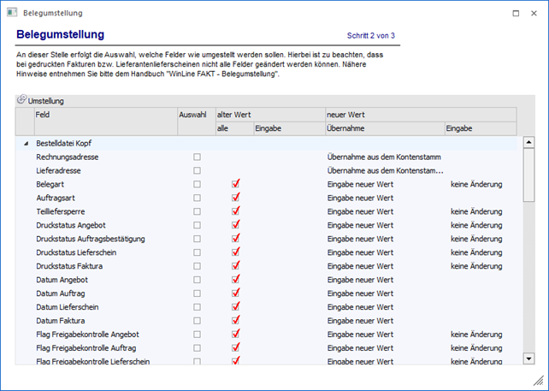
Task: Enable the Rechnungsadresse Auswahl checkbox
Action: [x=197, y=157]
